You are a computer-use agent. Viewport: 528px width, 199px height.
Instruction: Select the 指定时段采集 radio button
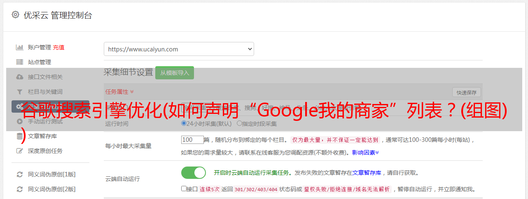click(x=239, y=123)
